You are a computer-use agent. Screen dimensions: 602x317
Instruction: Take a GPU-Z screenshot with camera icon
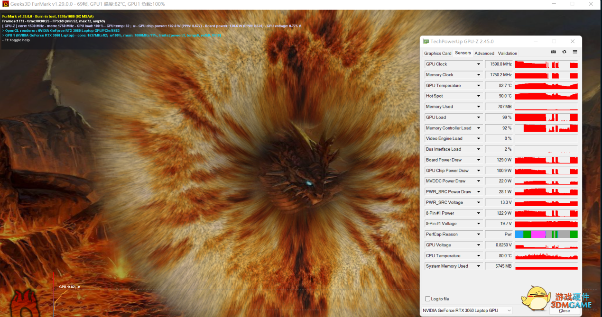pos(553,52)
